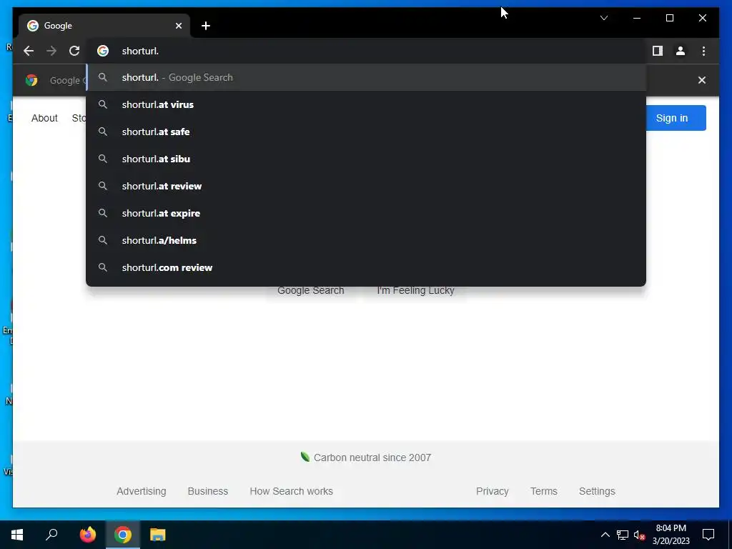This screenshot has width=732, height=549.
Task: Open the clock showing 8:04 PM
Action: pos(671,535)
